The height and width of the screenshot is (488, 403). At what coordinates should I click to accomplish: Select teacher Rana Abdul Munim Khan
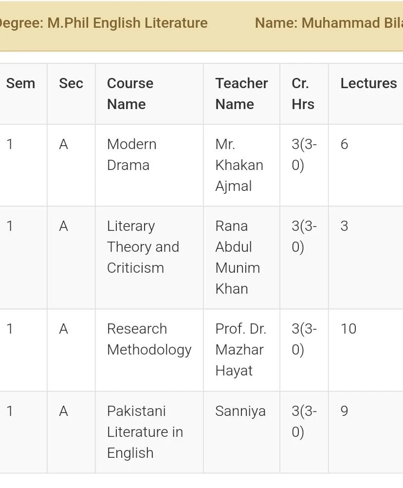click(238, 257)
